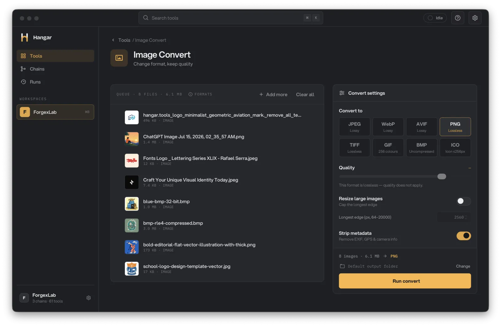Select TIFF Lossless format option

pos(354,148)
